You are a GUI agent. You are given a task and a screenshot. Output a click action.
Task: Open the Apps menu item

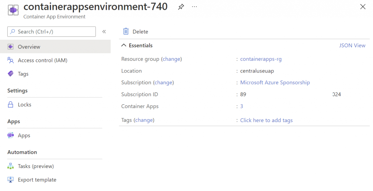tap(24, 136)
